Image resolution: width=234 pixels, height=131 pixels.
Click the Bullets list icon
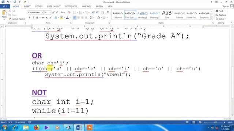(75, 12)
